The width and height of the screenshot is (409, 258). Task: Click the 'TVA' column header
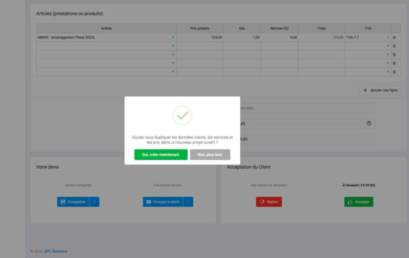pyautogui.click(x=368, y=28)
